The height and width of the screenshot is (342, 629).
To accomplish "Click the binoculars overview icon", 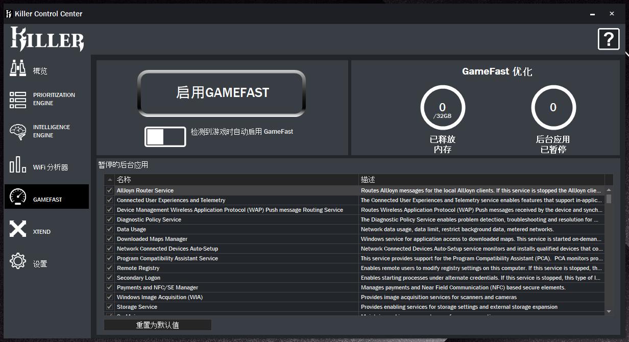I will pyautogui.click(x=18, y=68).
